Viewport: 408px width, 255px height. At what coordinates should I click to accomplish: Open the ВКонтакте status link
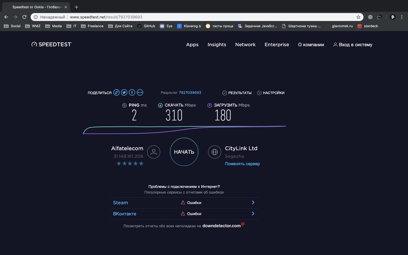coord(125,214)
